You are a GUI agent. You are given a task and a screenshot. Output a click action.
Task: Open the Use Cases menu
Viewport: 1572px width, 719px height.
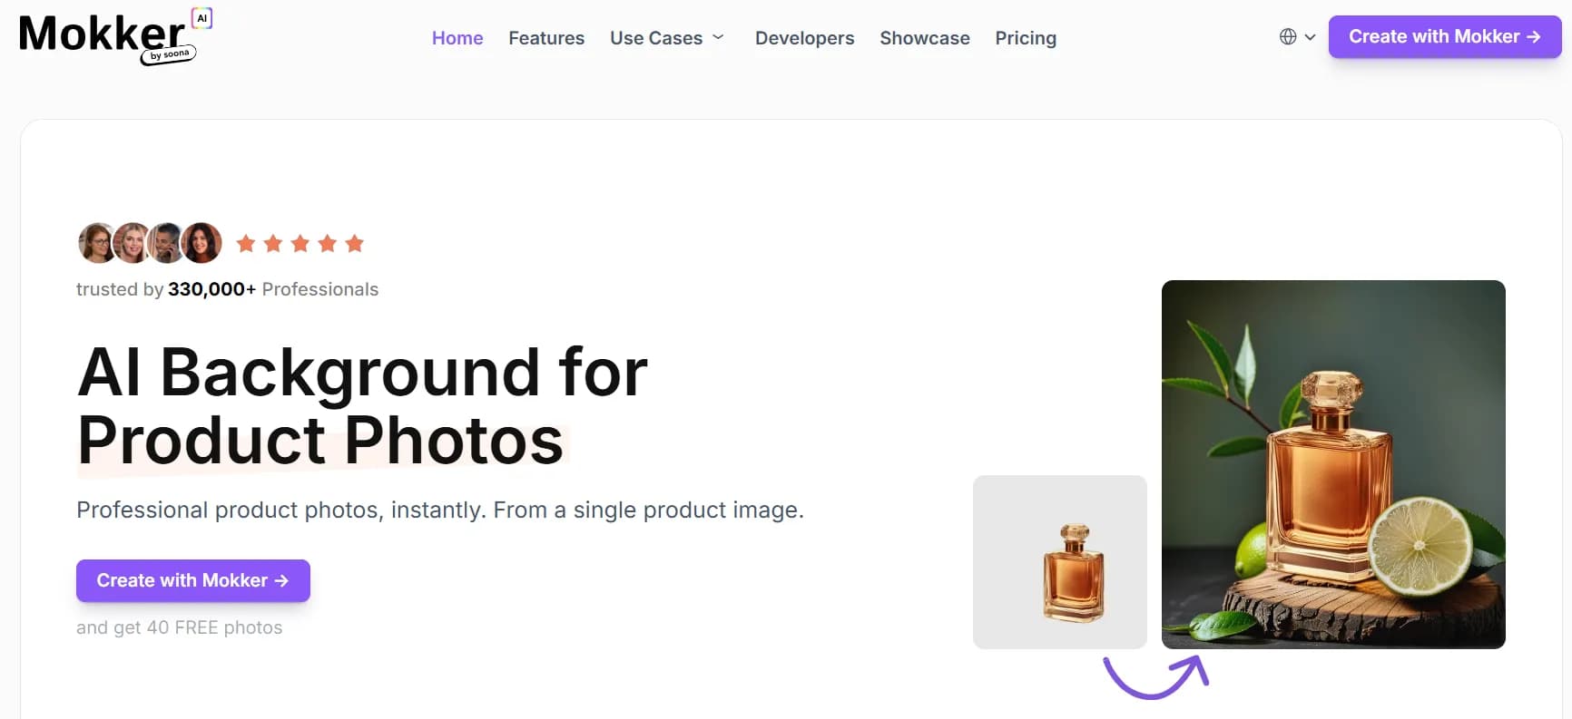tap(655, 38)
